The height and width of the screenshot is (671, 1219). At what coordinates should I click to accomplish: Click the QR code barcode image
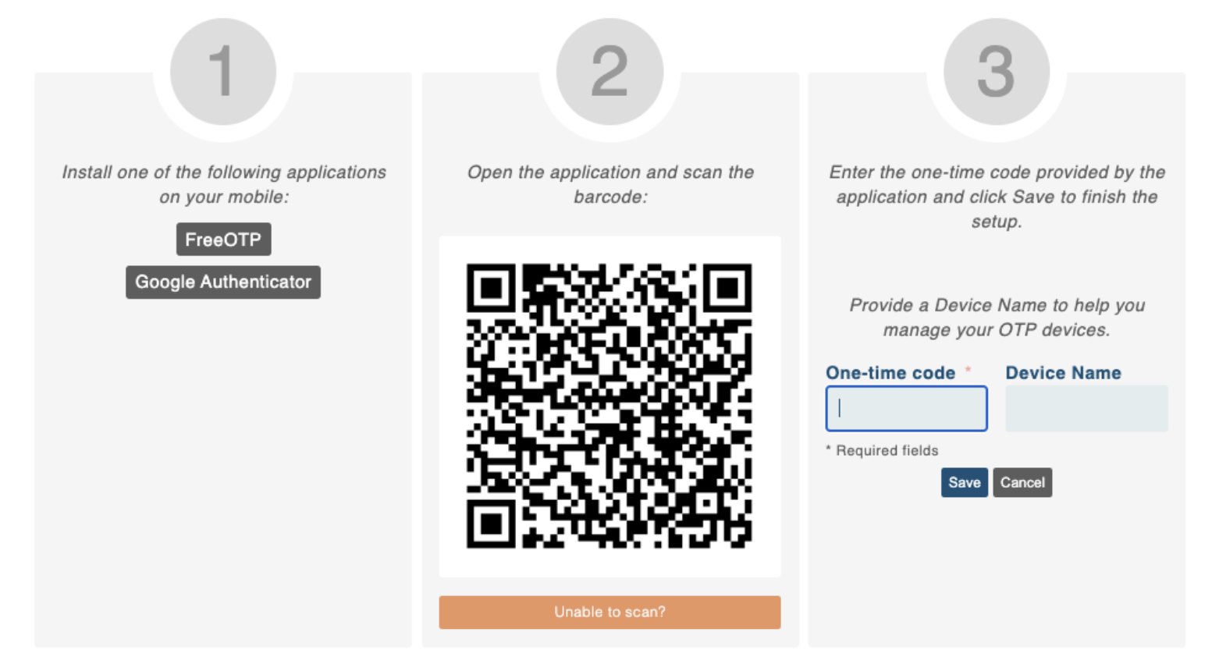pyautogui.click(x=609, y=406)
